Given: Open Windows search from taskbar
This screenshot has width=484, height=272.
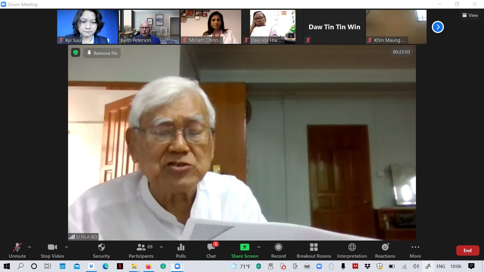Looking at the screenshot, I should pyautogui.click(x=20, y=266).
